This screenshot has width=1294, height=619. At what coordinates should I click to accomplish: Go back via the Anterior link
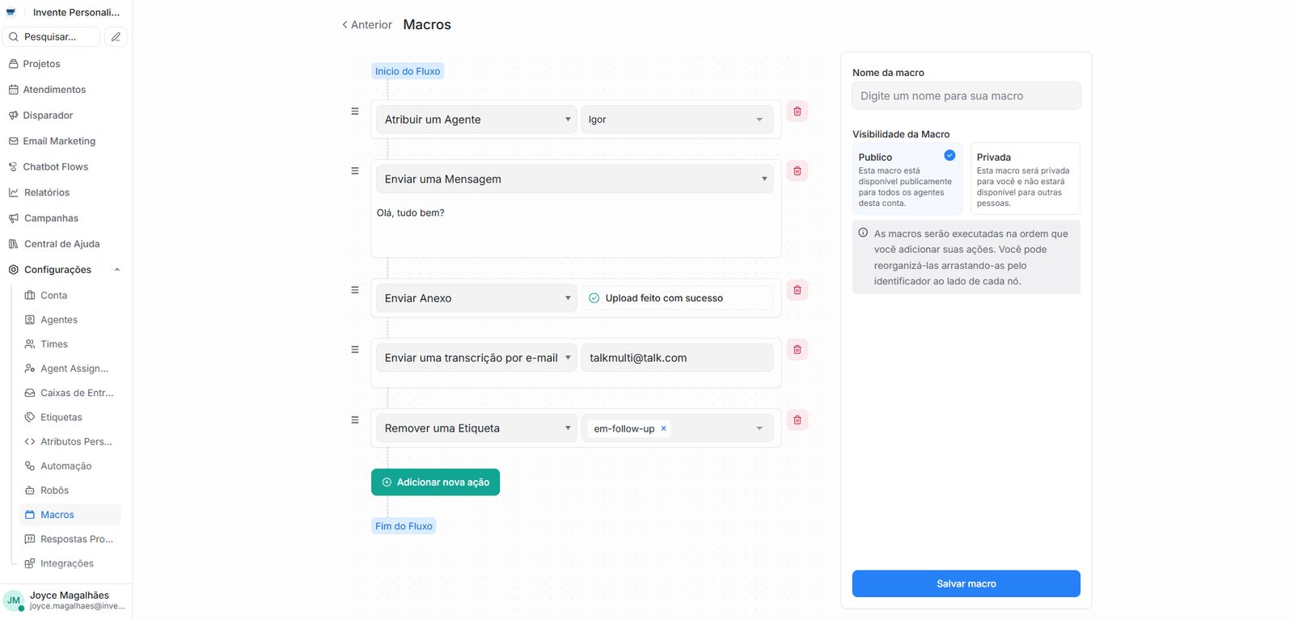(x=366, y=25)
